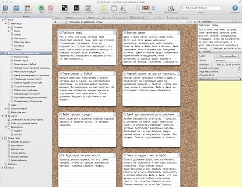Click the document icon beside the editor header title
The width and height of the screenshot is (242, 187).
coord(66,22)
